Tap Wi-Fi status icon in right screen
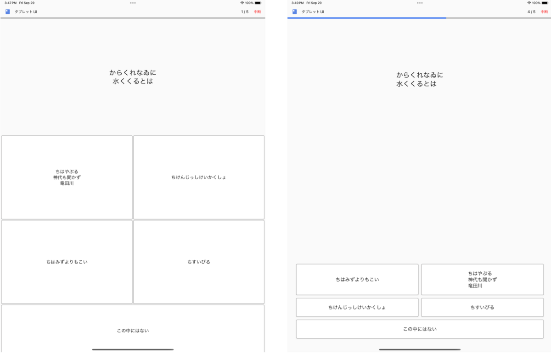This screenshot has height=353, width=551. pos(529,3)
